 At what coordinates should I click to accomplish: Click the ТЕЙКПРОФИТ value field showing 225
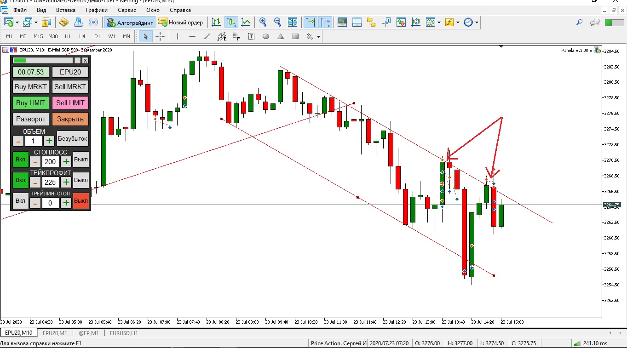[x=51, y=183]
